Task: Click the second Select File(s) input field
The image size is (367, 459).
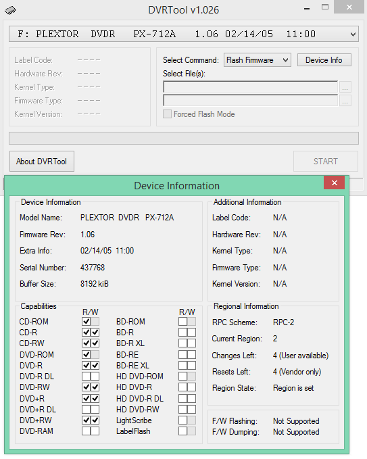Action: click(x=251, y=101)
